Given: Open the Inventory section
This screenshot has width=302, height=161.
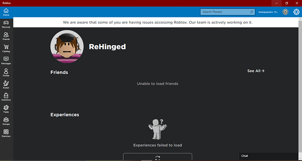Looking at the screenshot, I should (x=6, y=97).
